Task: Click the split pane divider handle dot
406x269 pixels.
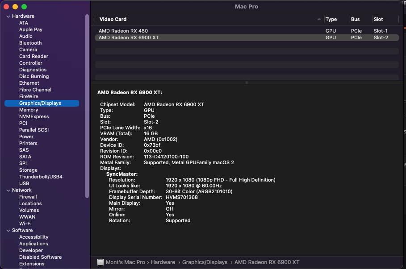Action: coord(247,83)
